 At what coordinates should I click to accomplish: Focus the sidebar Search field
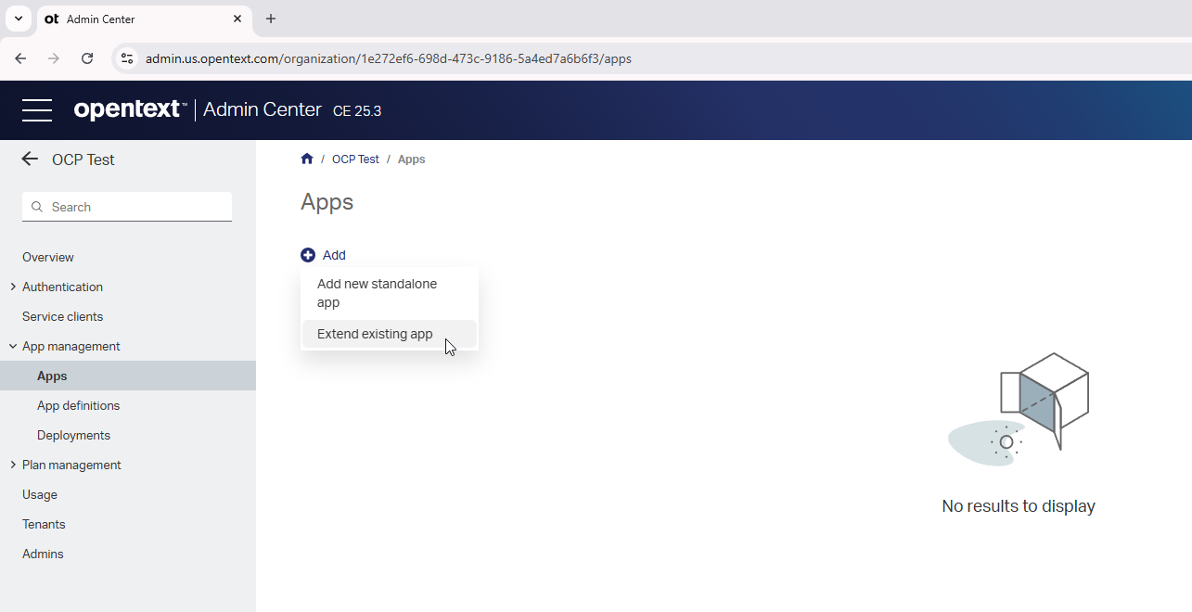(x=127, y=207)
